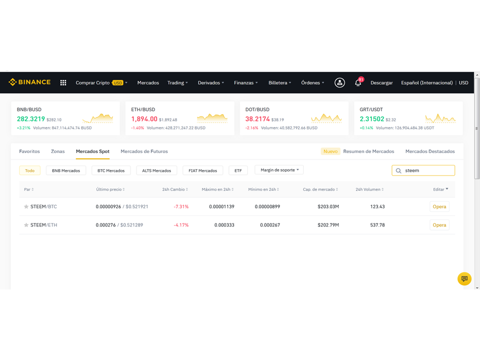Click the $203.03M market cap value
Screen dimensions: 480x360
[x=328, y=206]
